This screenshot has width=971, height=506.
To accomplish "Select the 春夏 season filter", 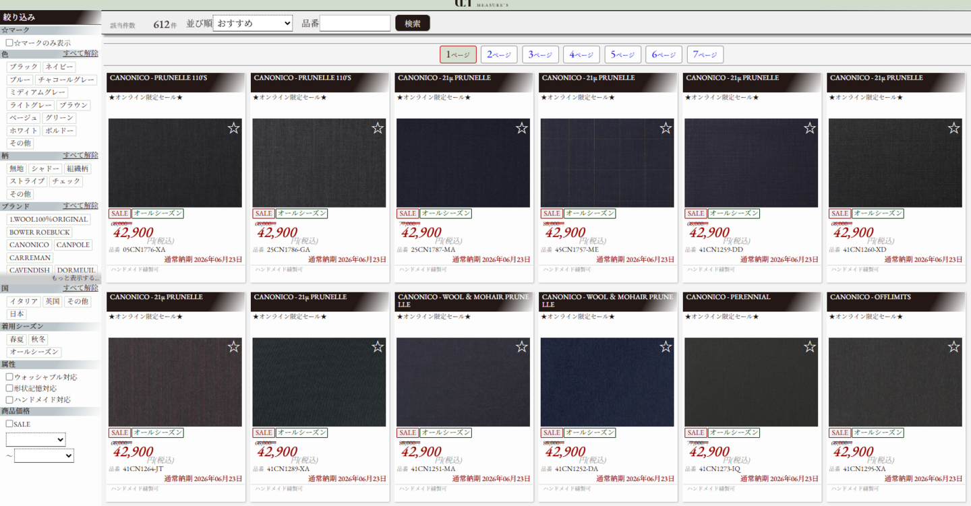I will click(x=17, y=340).
